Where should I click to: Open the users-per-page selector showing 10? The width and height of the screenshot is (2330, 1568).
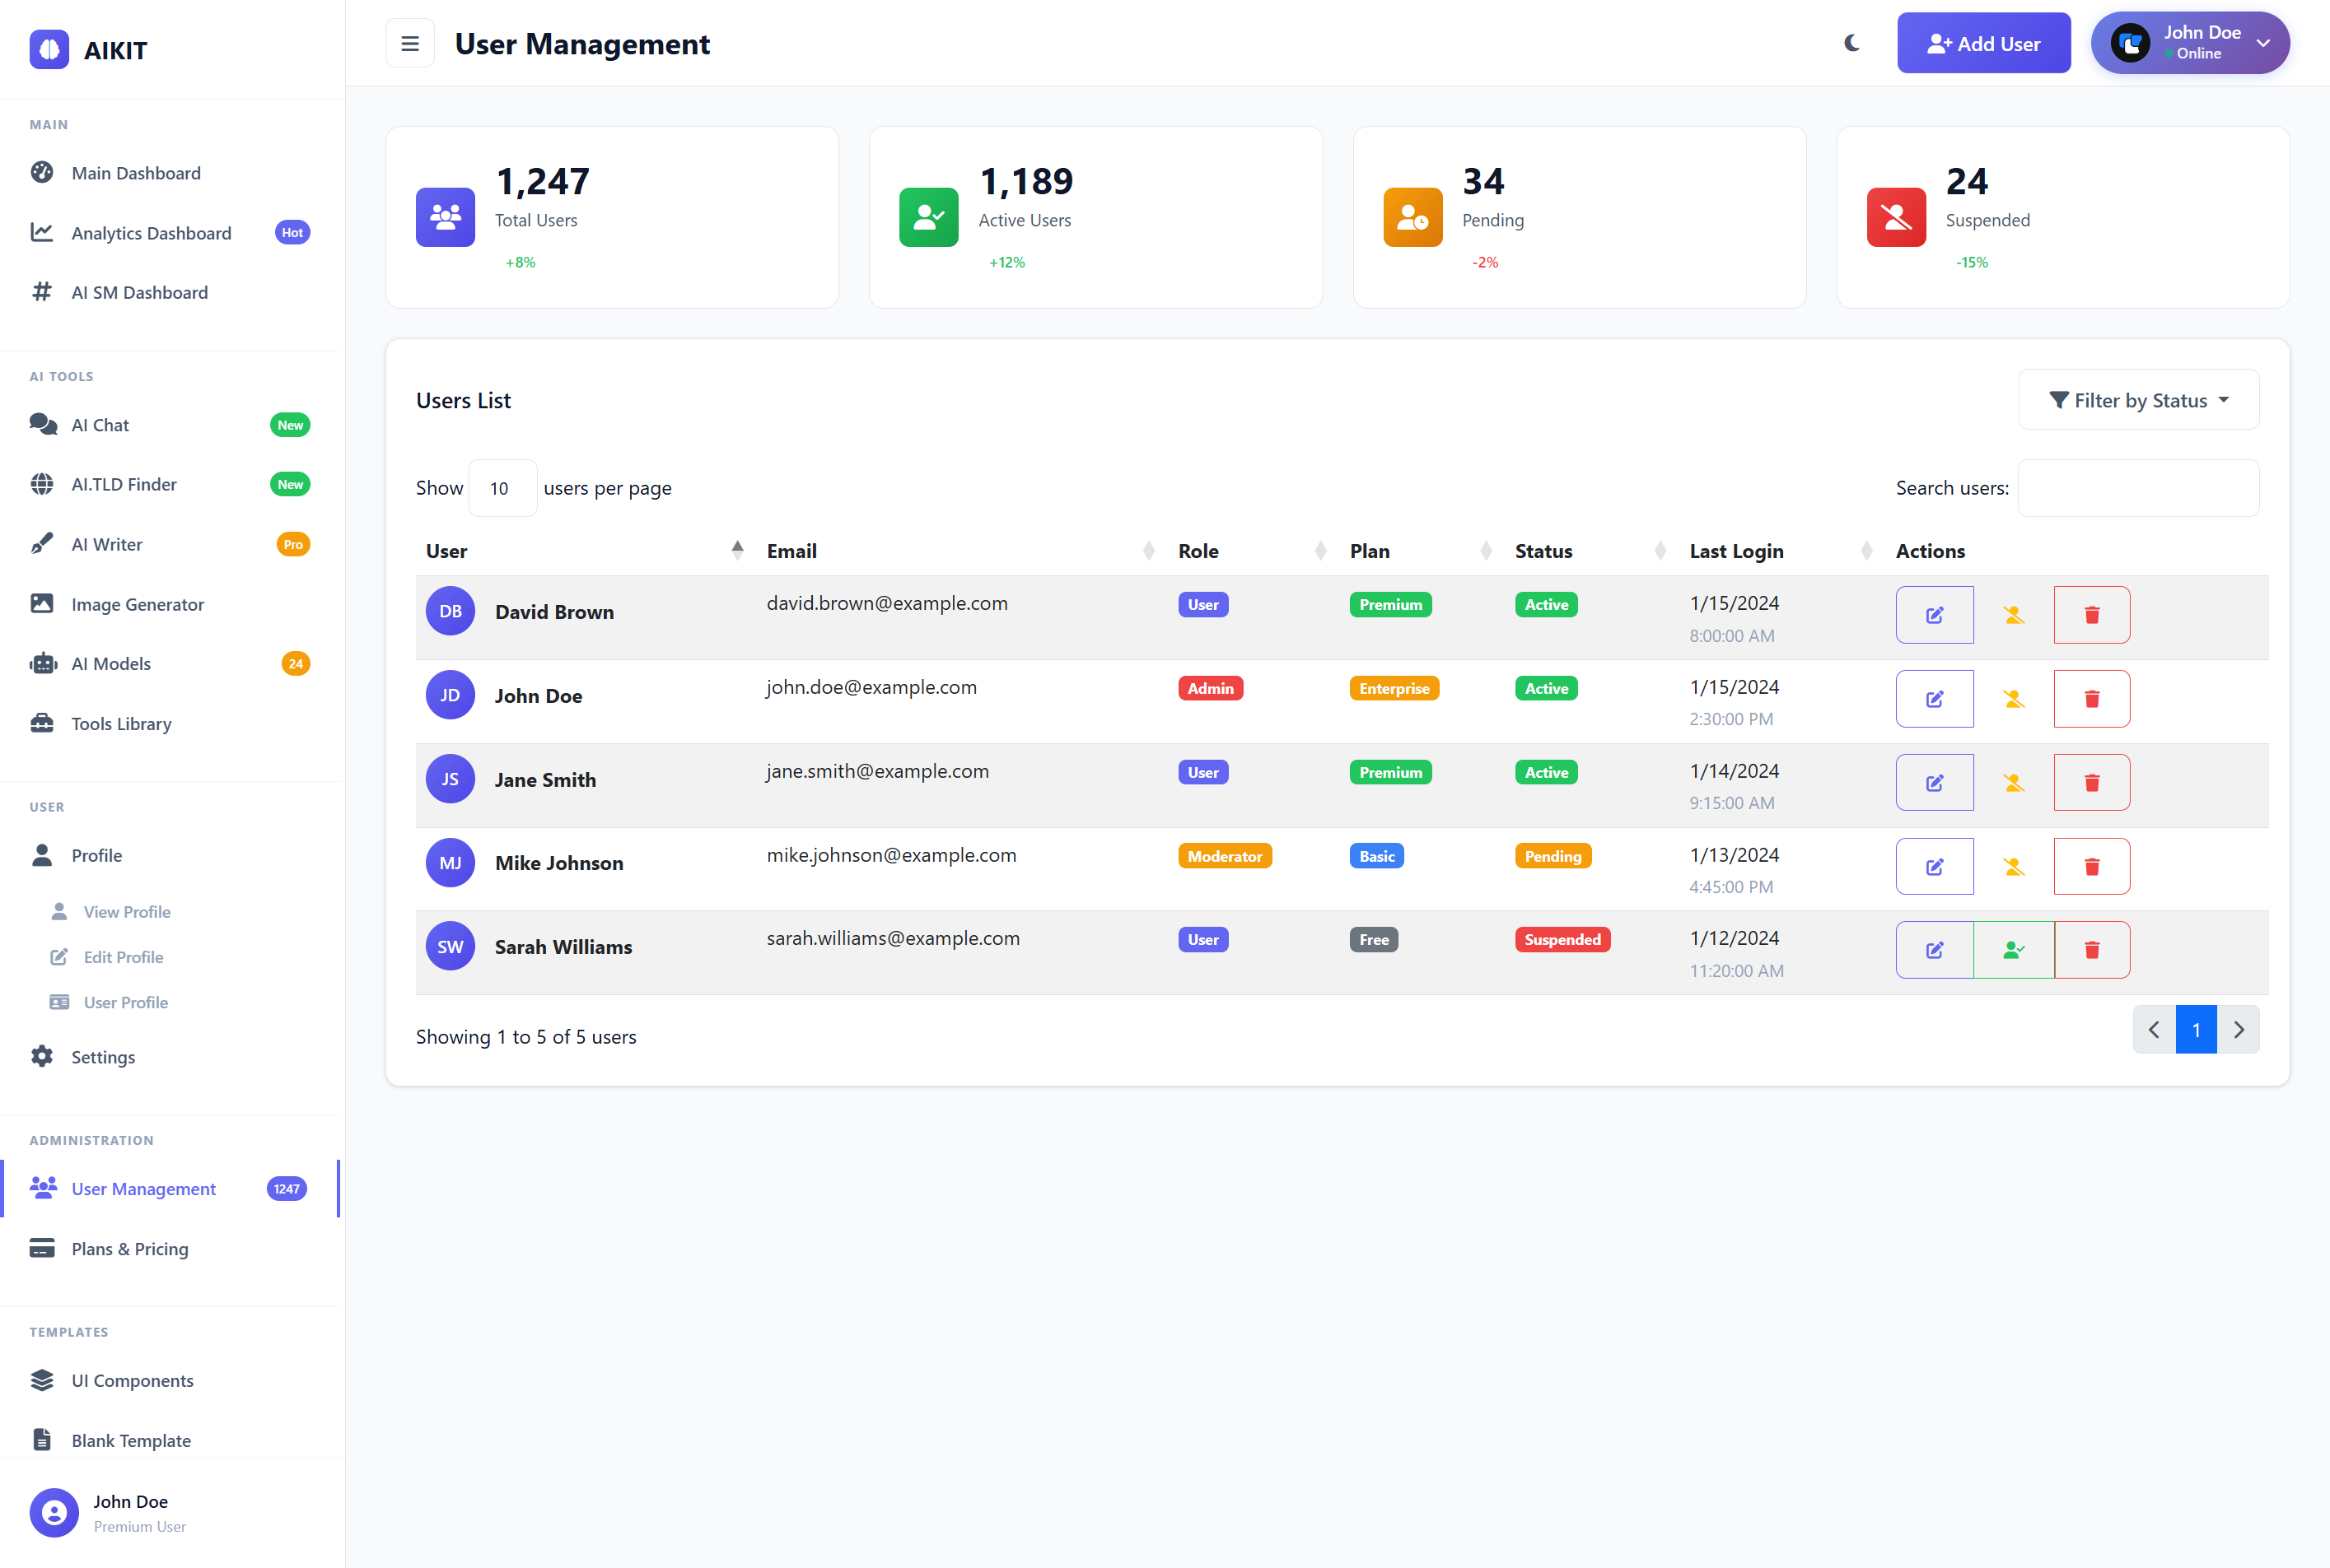tap(502, 488)
